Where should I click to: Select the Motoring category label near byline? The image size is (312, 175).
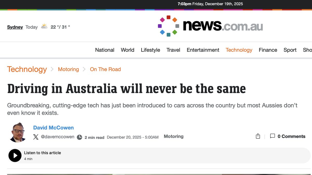pyautogui.click(x=173, y=136)
